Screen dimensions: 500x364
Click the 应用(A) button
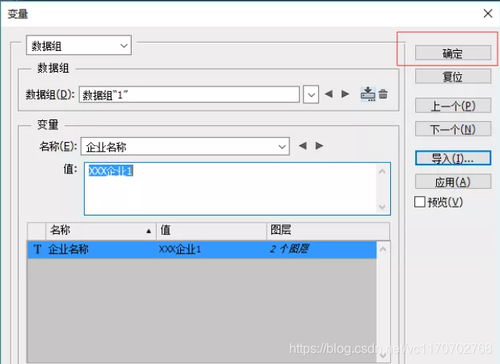[x=453, y=182]
